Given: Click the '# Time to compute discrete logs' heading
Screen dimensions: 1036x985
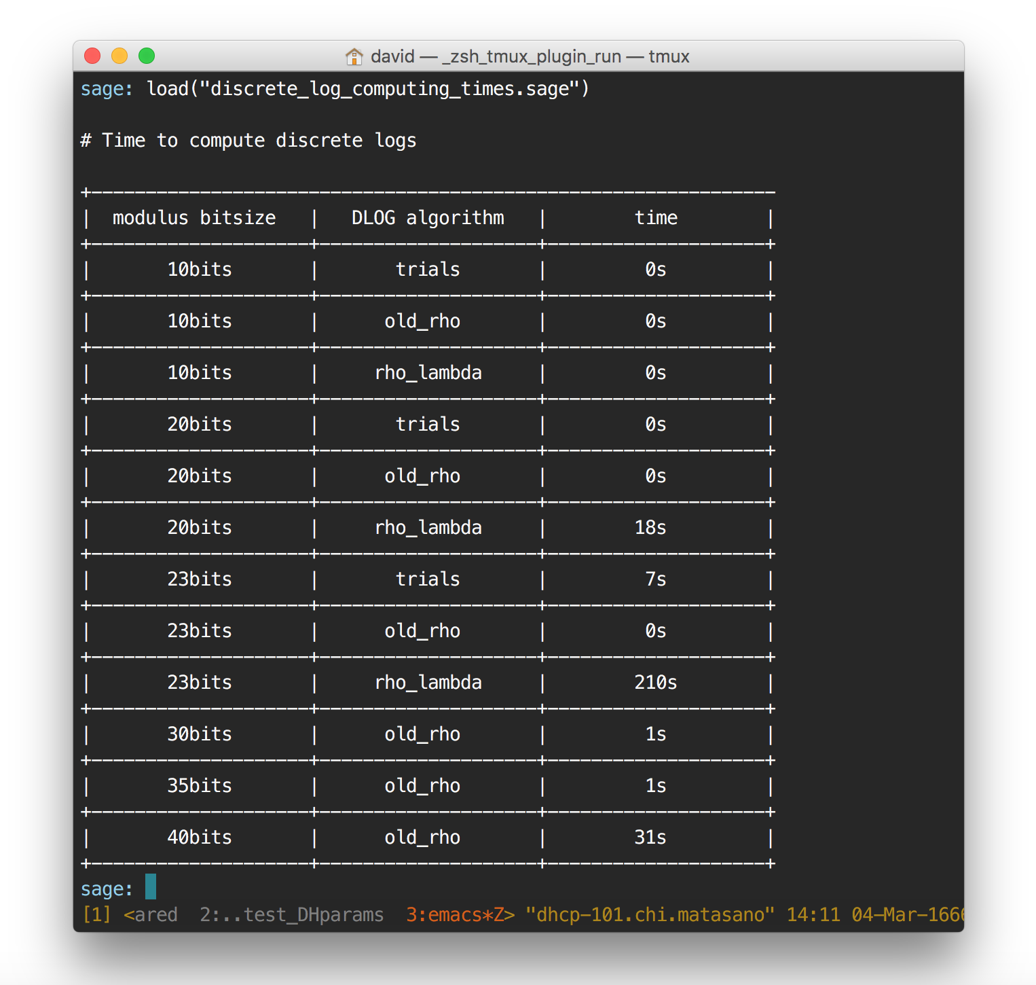Looking at the screenshot, I should 248,141.
